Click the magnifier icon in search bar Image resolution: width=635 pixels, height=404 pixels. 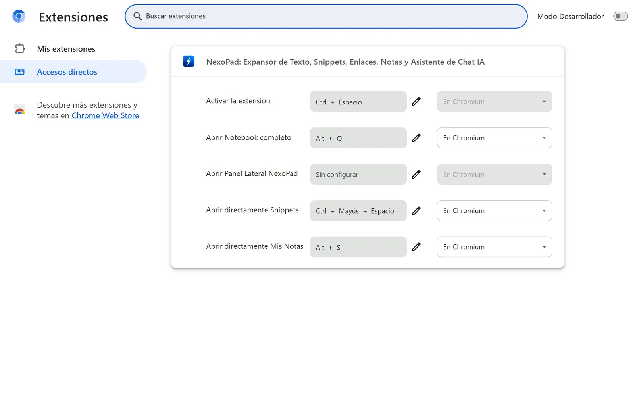[x=137, y=16]
